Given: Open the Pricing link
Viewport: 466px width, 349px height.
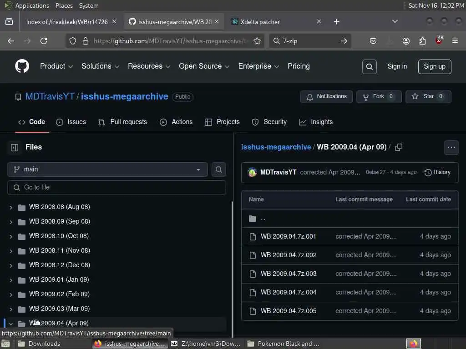Looking at the screenshot, I should (299, 66).
